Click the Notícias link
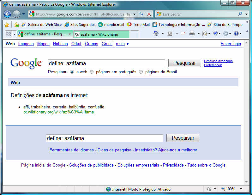Viewport: 252px width, 195px height. [60, 44]
